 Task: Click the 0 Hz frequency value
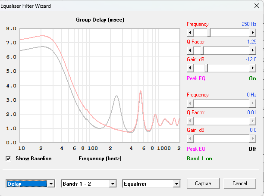[x=251, y=95]
